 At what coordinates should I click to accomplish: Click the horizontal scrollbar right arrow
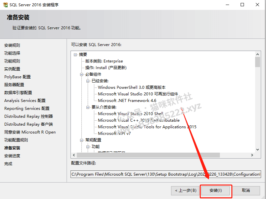tap(252, 155)
